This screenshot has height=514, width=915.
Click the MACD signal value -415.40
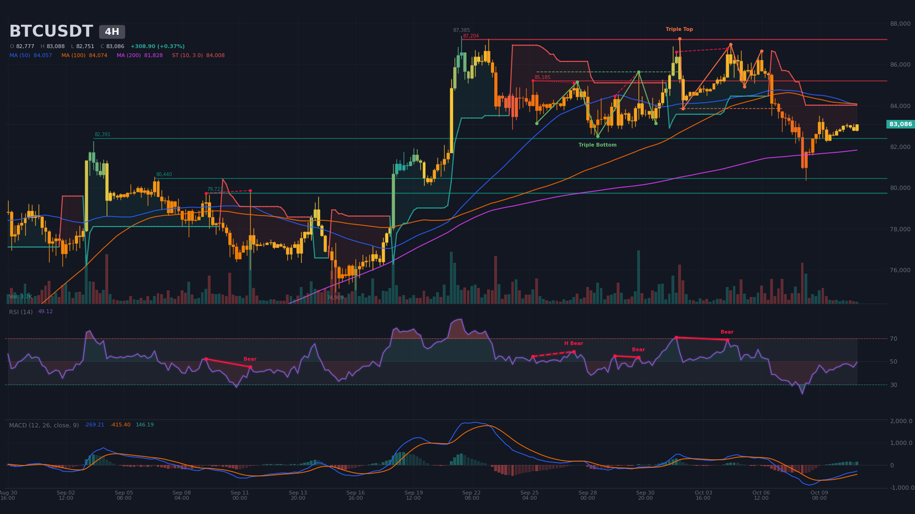click(x=121, y=425)
